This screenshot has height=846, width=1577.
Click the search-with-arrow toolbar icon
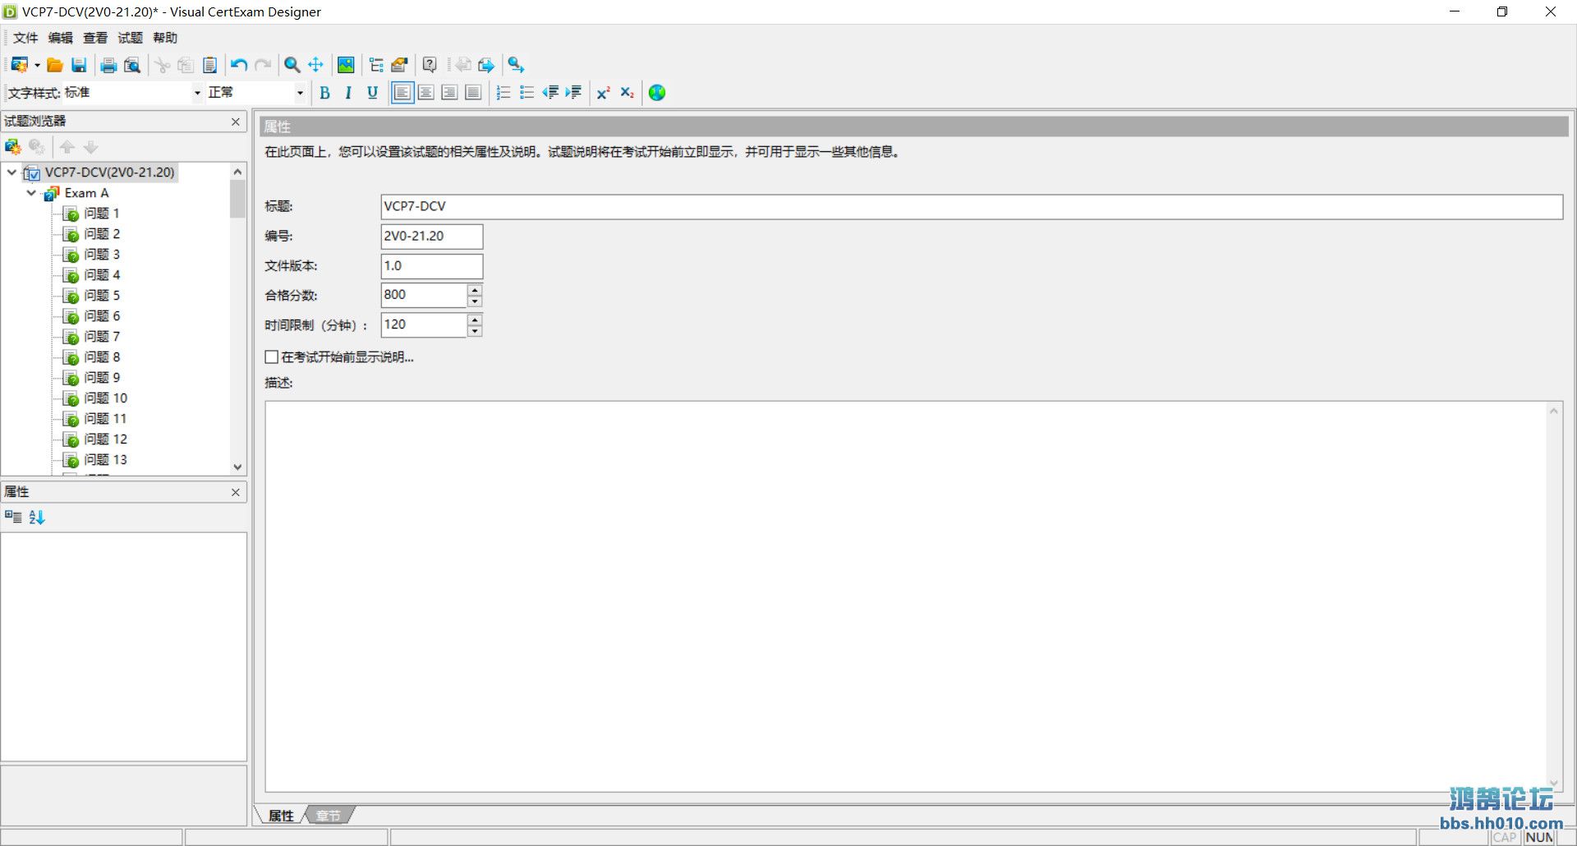point(516,65)
